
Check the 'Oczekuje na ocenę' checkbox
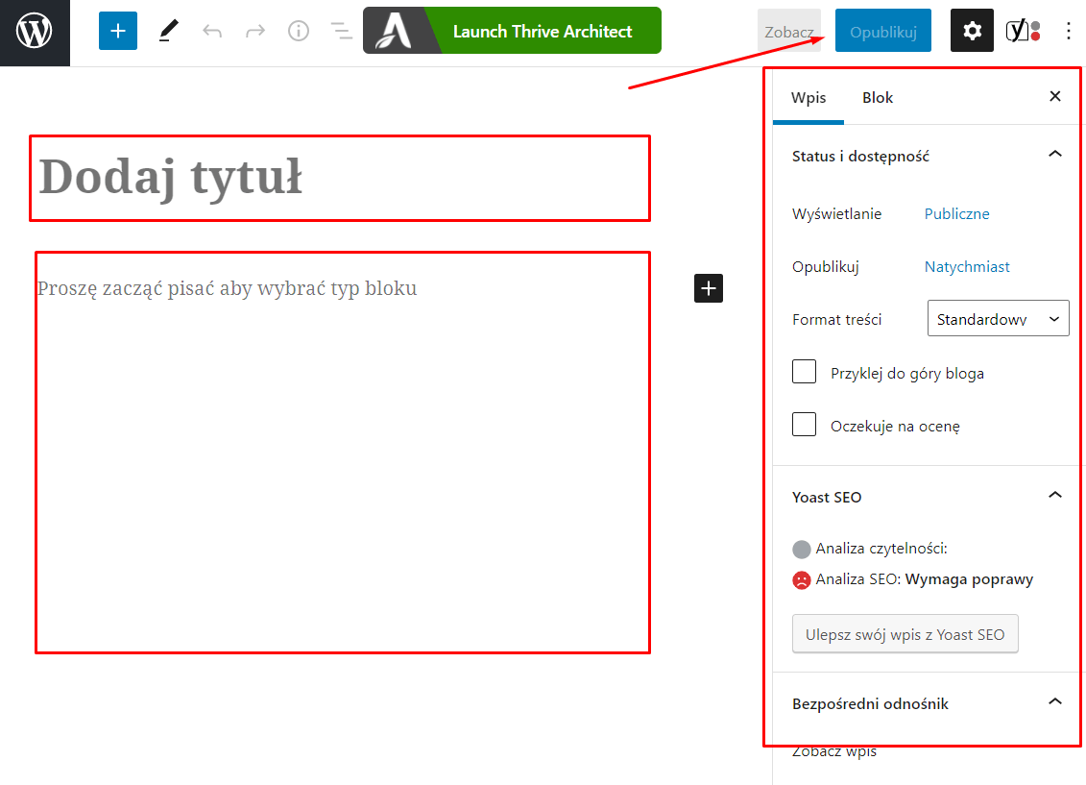(x=805, y=425)
